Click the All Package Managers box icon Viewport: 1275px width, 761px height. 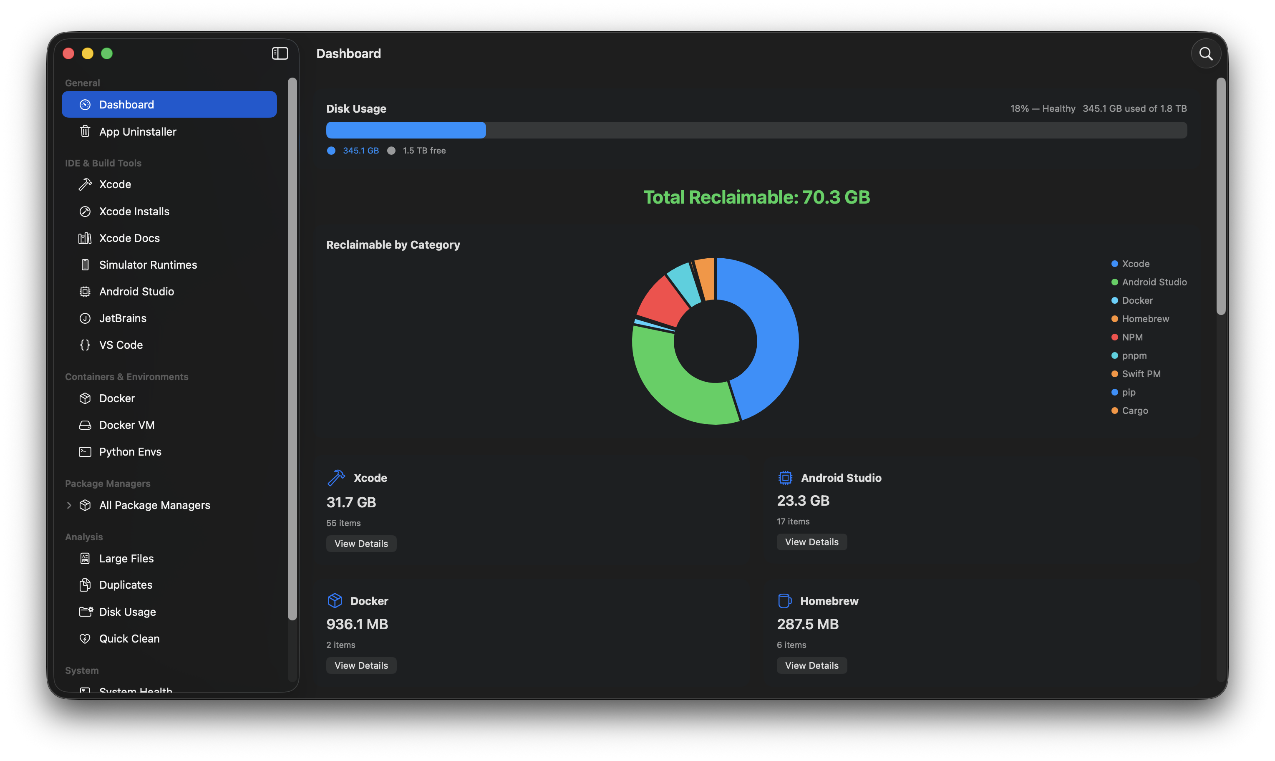pyautogui.click(x=85, y=505)
